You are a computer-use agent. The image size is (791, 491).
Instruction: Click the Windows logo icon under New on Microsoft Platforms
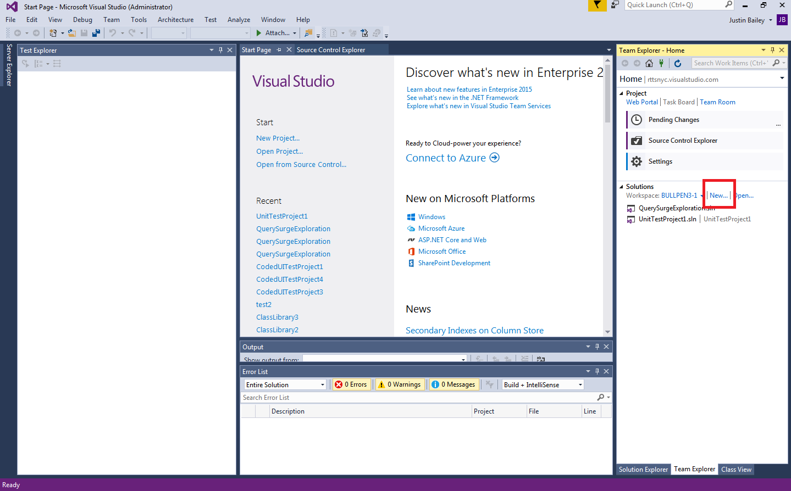(x=411, y=217)
